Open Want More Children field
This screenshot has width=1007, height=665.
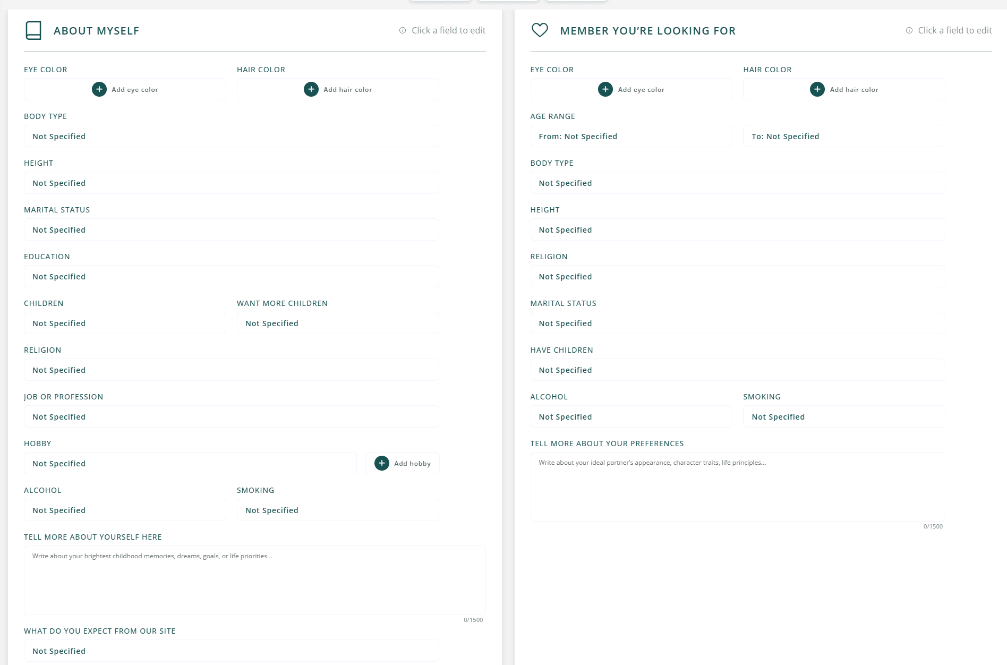tap(338, 323)
